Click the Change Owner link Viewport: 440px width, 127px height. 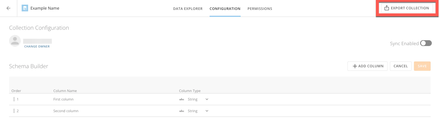tap(37, 47)
